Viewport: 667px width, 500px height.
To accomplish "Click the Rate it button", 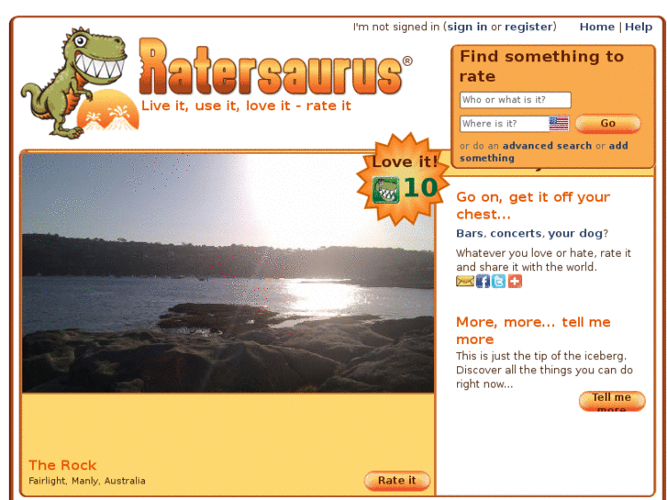I will [x=397, y=481].
